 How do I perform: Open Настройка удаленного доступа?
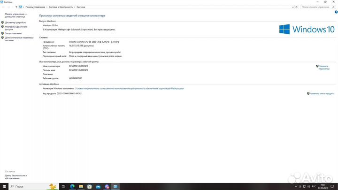[x=17, y=28]
